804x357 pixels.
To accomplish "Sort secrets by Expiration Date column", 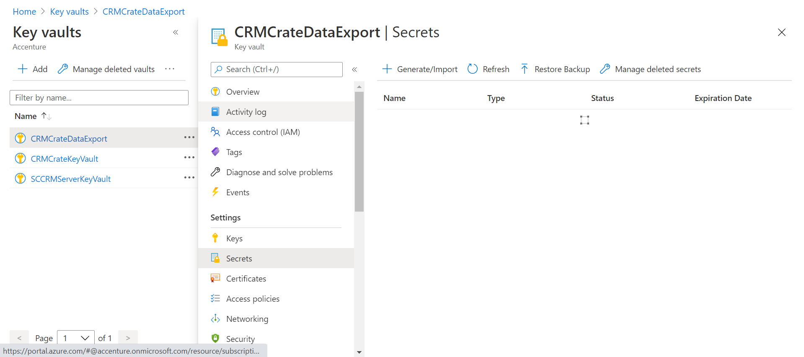I will [x=723, y=98].
